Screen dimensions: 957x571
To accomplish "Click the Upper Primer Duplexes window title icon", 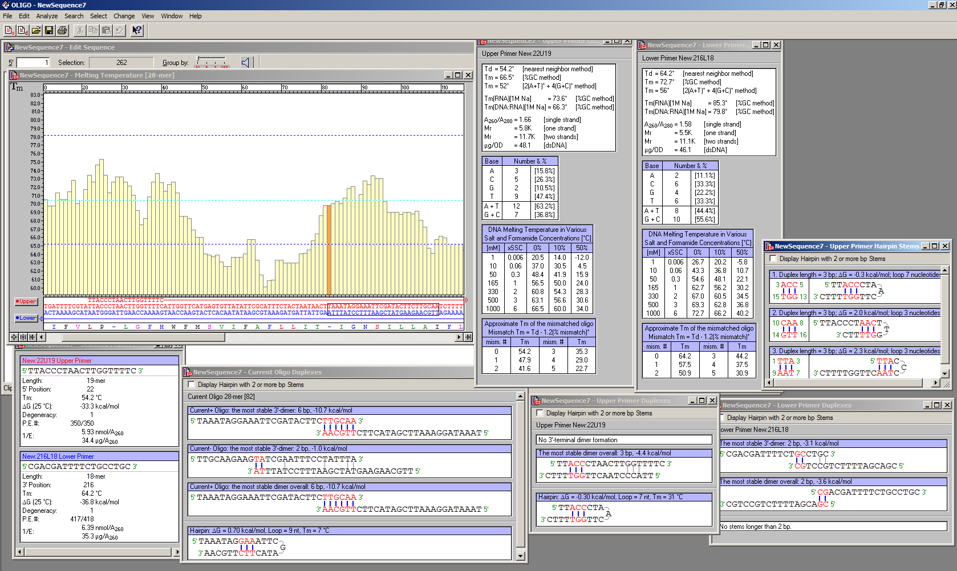I will tap(536, 401).
